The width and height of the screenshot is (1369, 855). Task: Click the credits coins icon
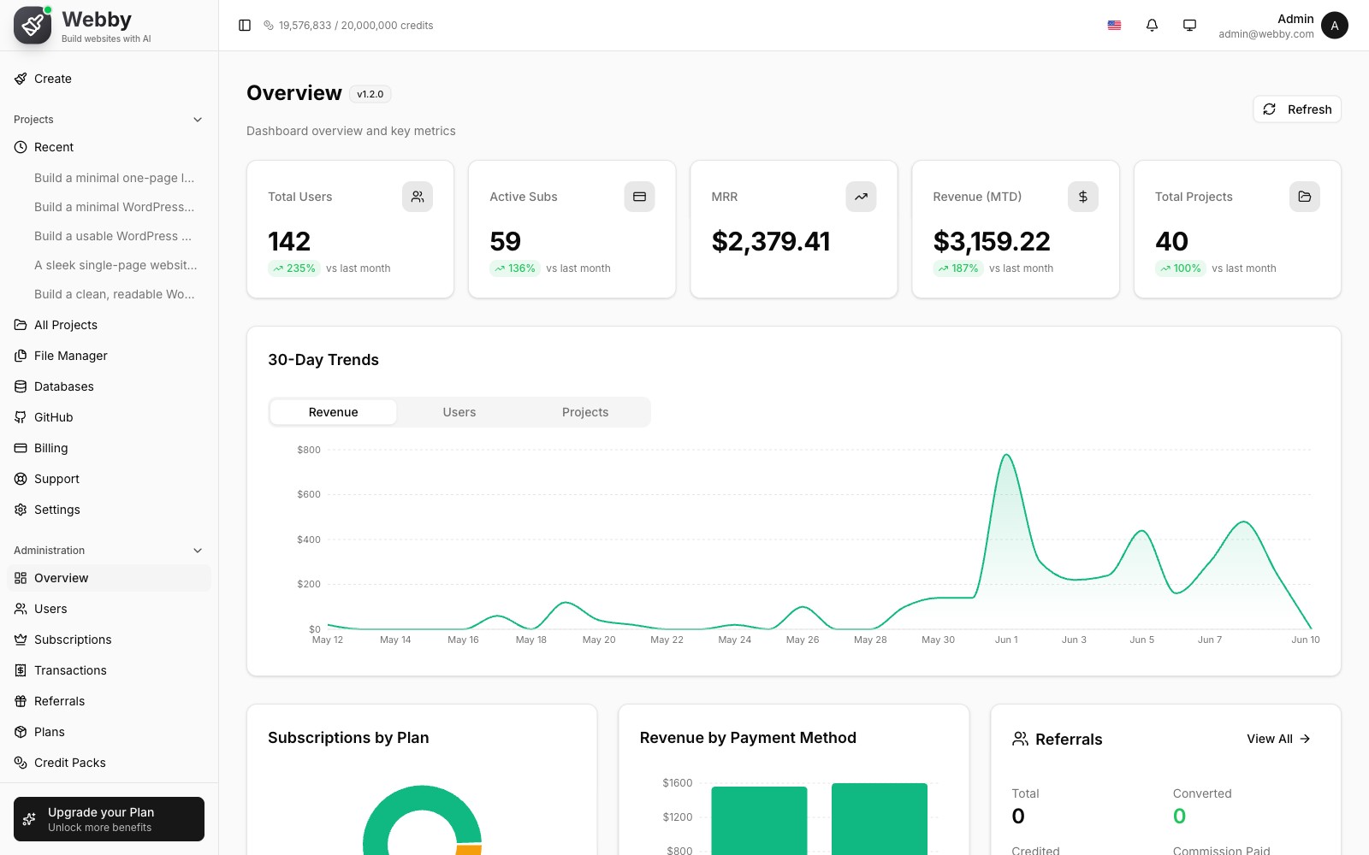click(x=269, y=26)
